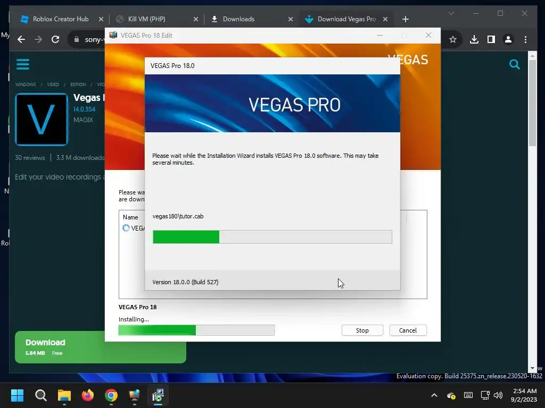Click the VEGAS setup monitor icon in taskbar
This screenshot has width=545, height=408.
pyautogui.click(x=135, y=395)
